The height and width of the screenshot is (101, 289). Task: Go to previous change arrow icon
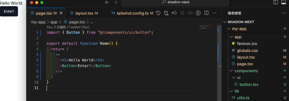(174, 13)
